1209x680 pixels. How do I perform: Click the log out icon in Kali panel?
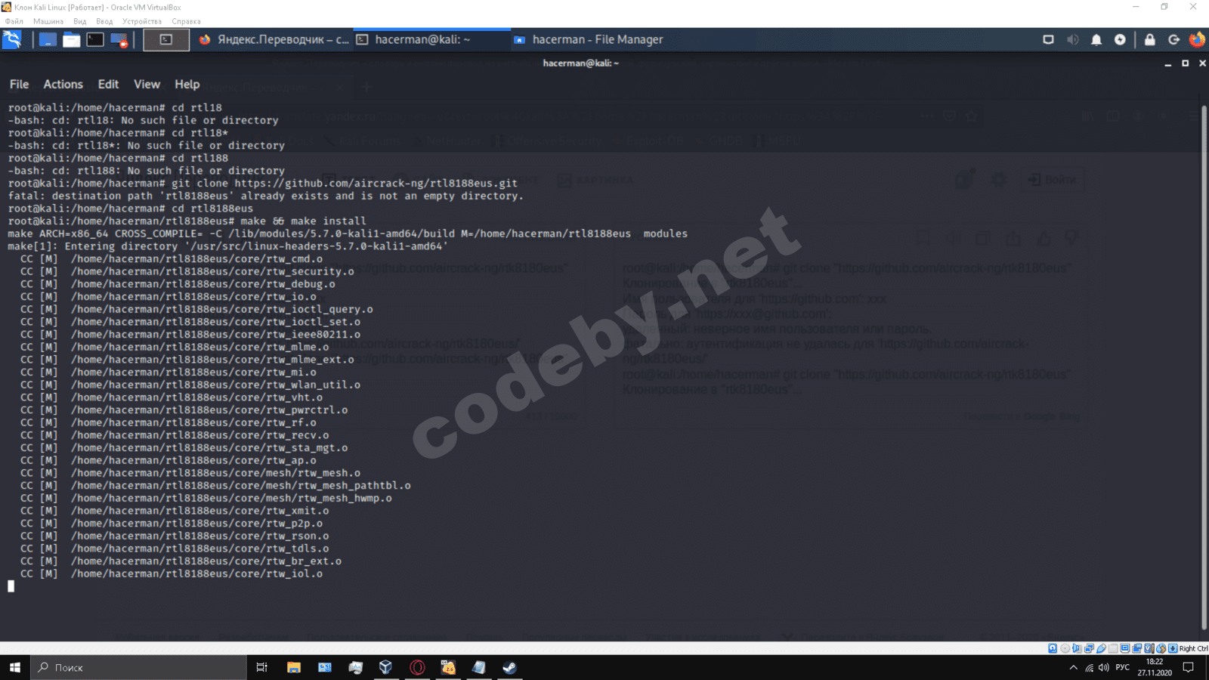click(x=1173, y=39)
